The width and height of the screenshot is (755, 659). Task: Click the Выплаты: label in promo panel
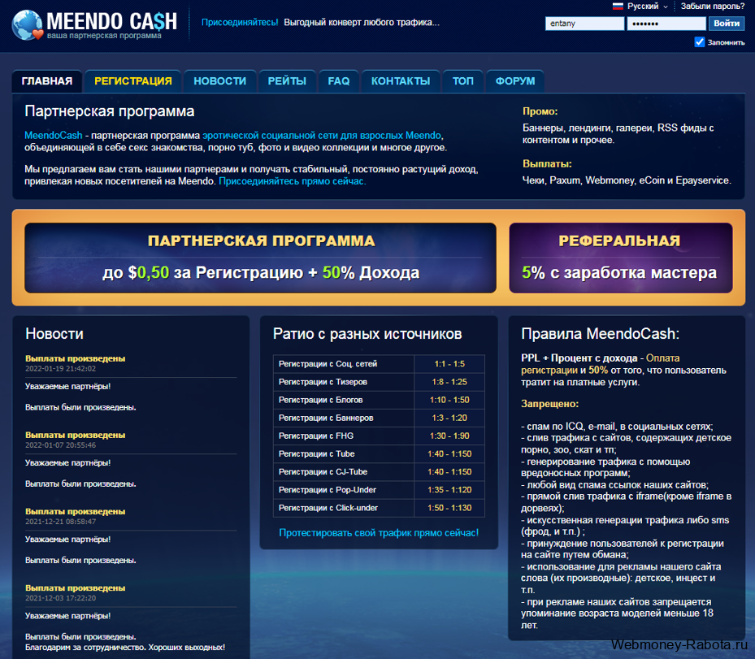click(547, 163)
